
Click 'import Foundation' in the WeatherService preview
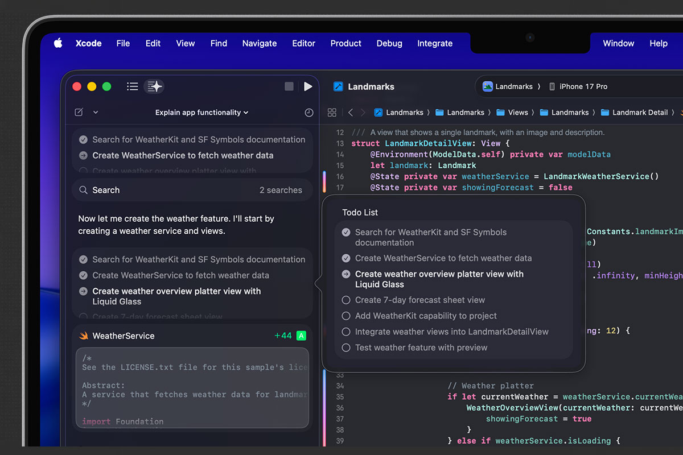click(122, 421)
